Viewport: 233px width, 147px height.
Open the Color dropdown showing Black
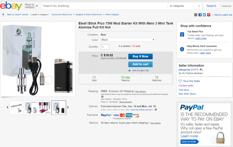pos(128,40)
